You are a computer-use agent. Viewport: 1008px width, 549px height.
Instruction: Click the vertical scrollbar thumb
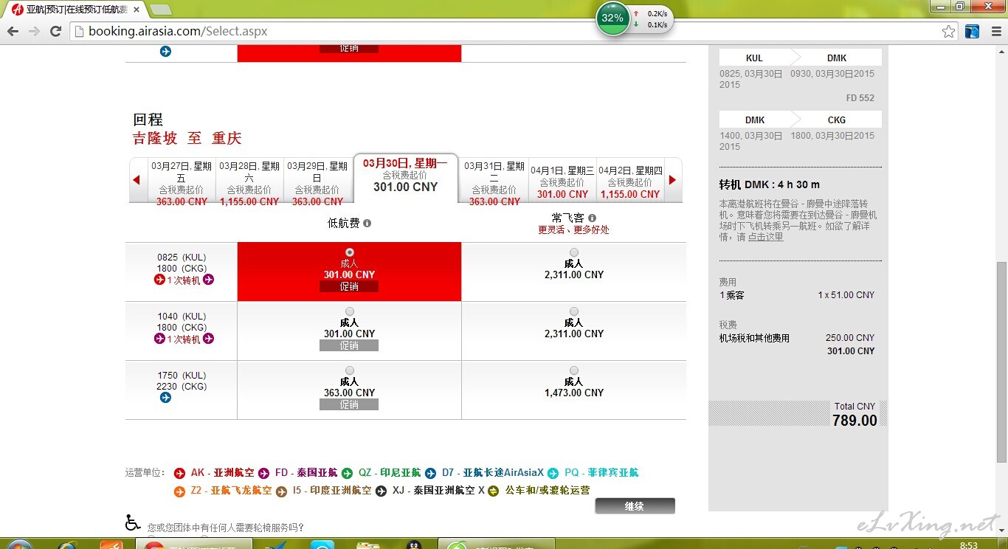click(1002, 362)
